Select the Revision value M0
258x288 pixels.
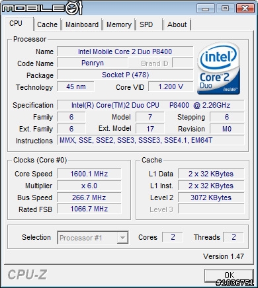coord(227,129)
